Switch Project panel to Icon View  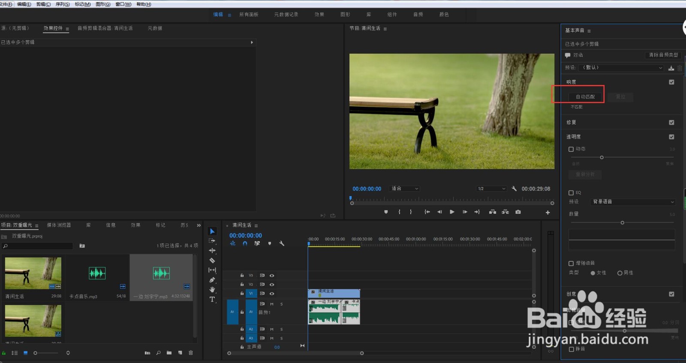[25, 353]
